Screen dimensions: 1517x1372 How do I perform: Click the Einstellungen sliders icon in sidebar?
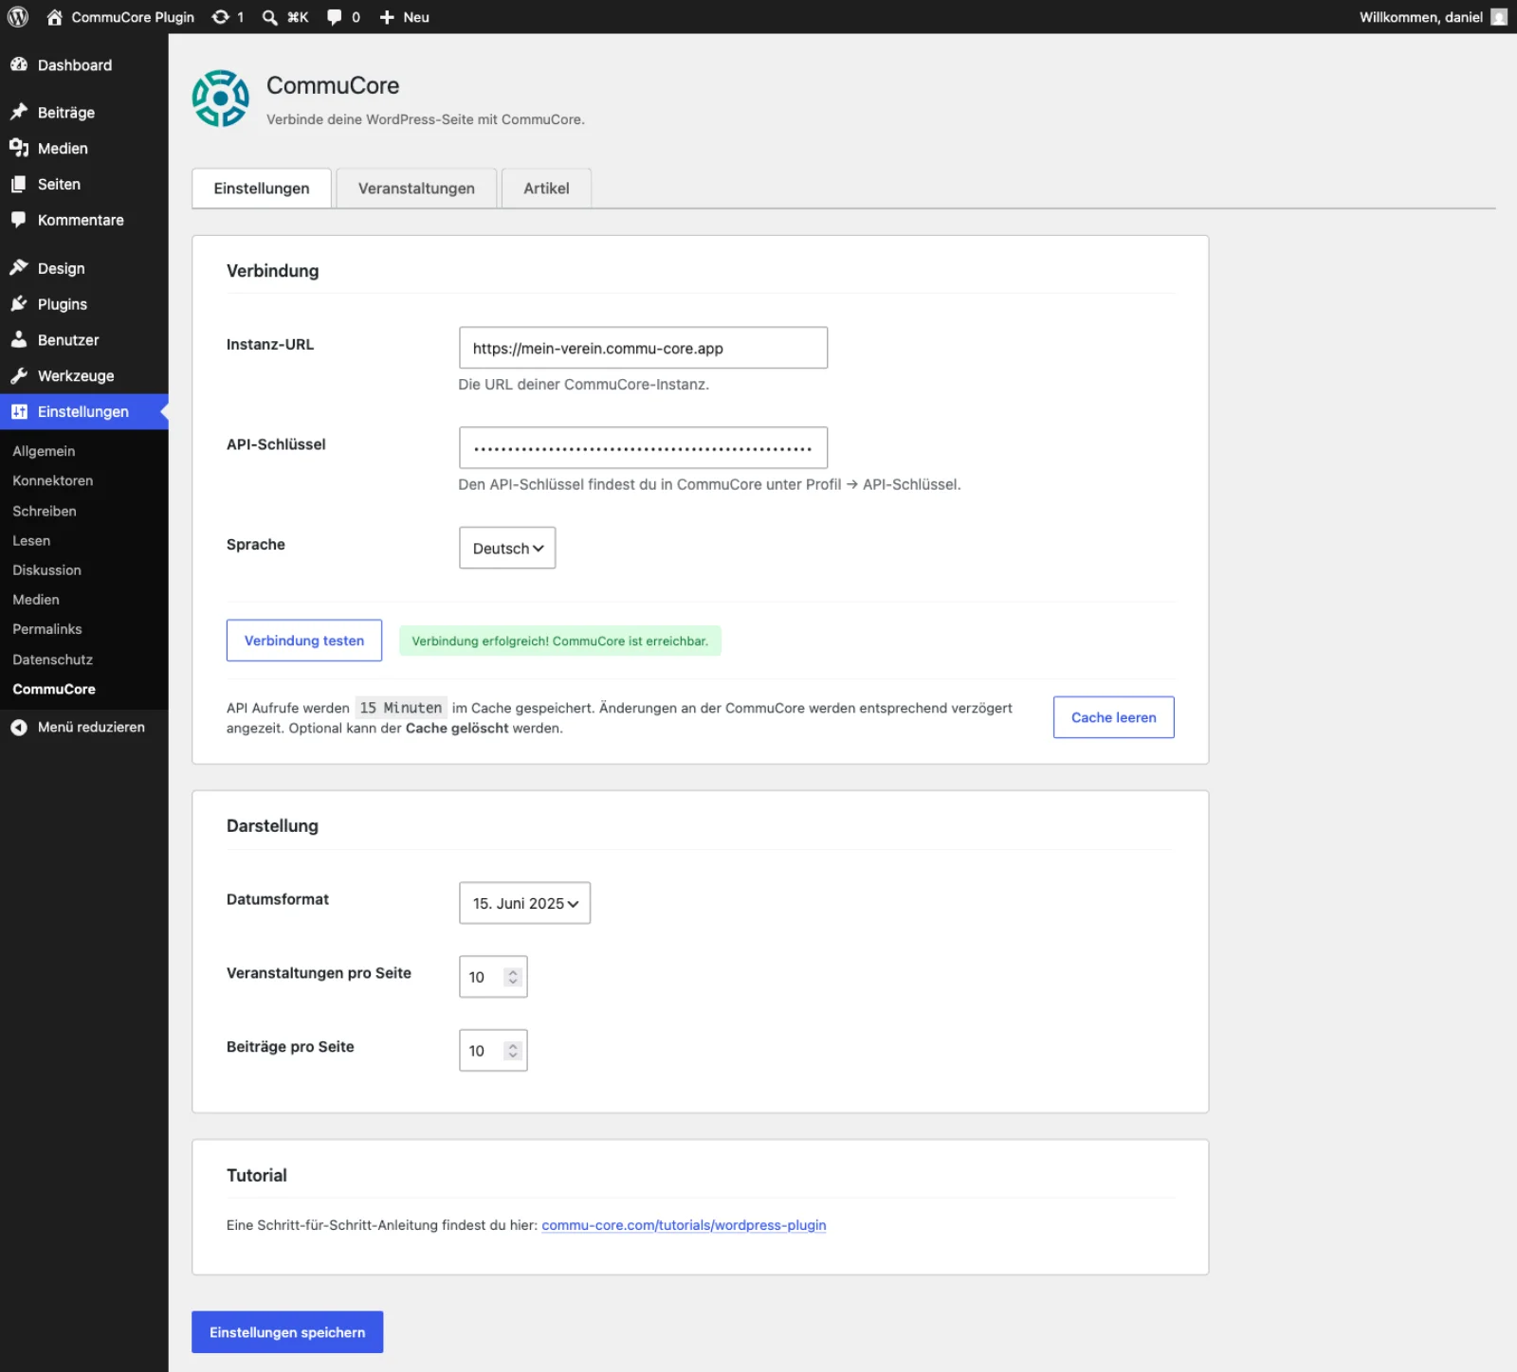coord(19,411)
